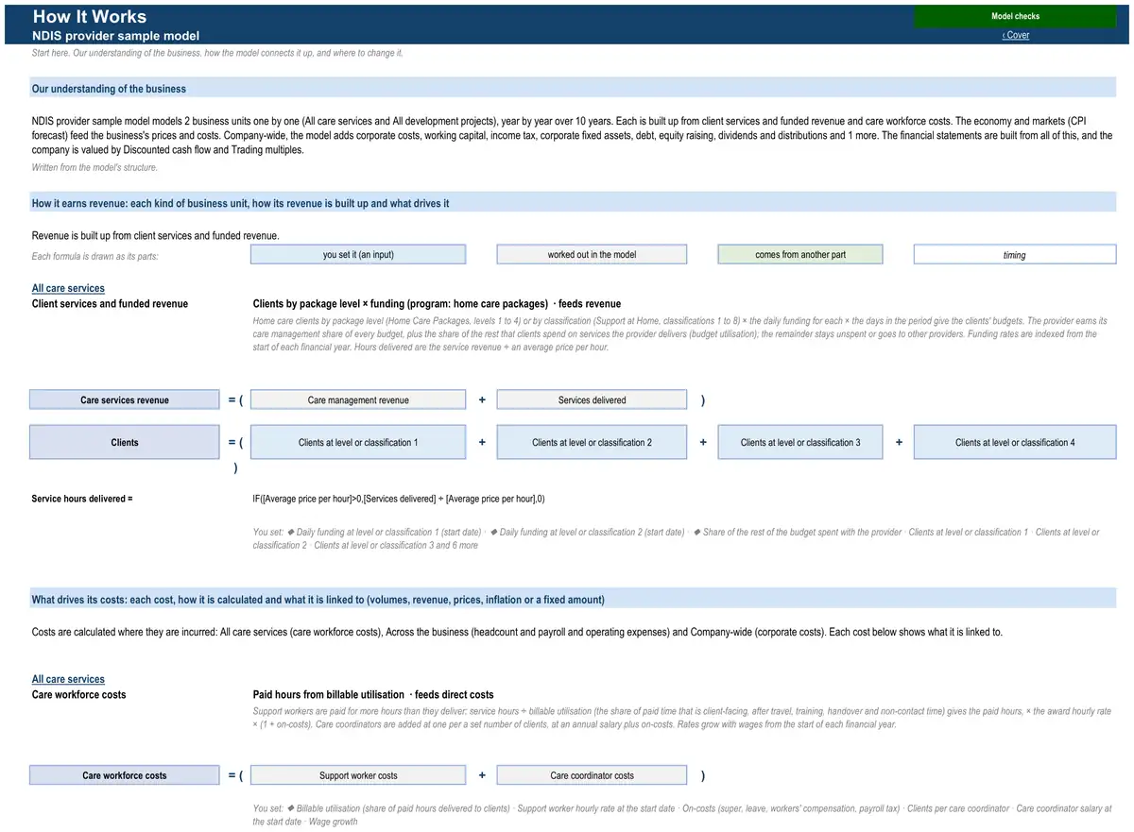Click the Clients formula box

[125, 442]
